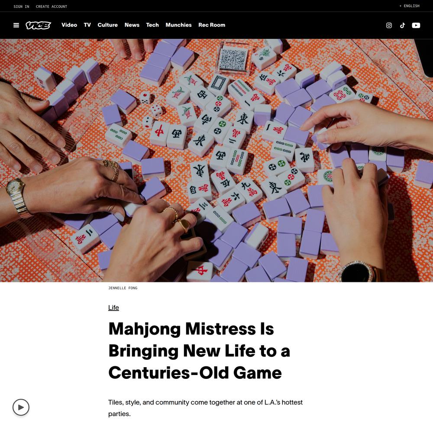Open VICE's Instagram page icon
The height and width of the screenshot is (433, 433).
(389, 26)
